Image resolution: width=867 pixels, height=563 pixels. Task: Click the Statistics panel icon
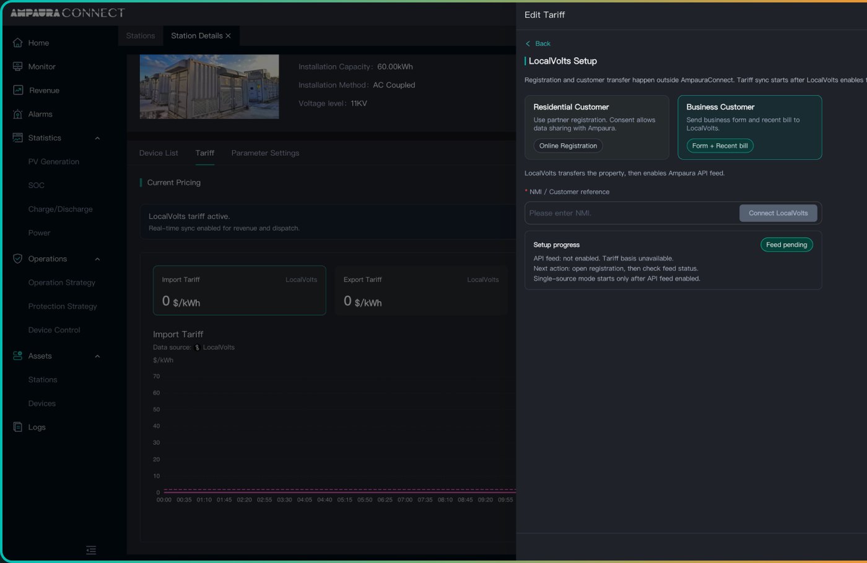[17, 137]
